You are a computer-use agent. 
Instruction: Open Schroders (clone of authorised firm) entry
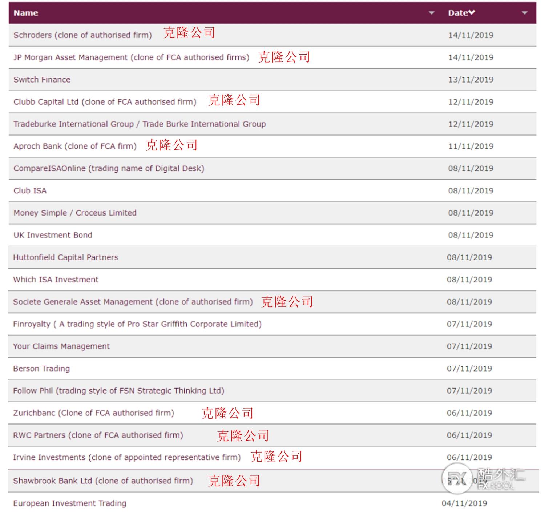[82, 35]
